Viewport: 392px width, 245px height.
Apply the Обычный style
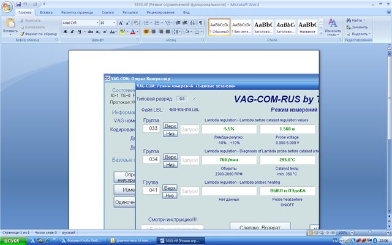click(219, 27)
